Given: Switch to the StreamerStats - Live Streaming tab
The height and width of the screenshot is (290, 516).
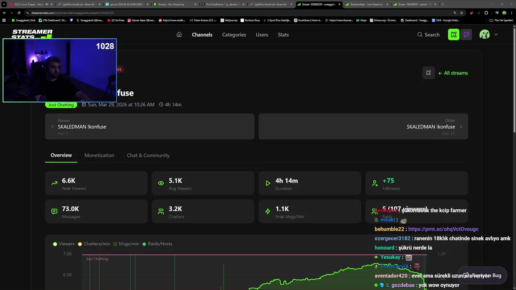Looking at the screenshot, I should (x=366, y=4).
